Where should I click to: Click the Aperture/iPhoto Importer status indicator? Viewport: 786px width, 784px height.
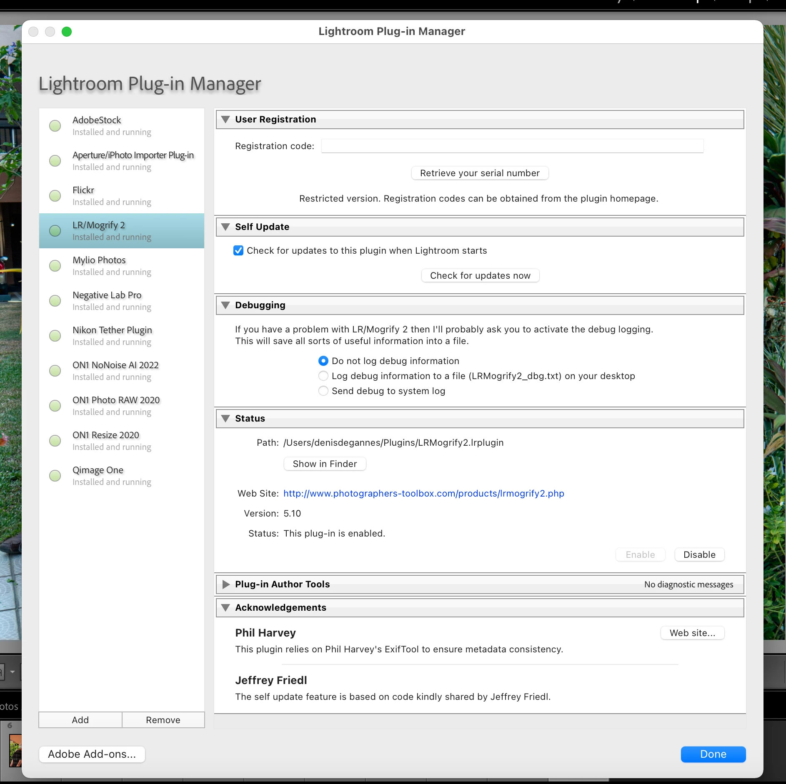[x=55, y=161]
